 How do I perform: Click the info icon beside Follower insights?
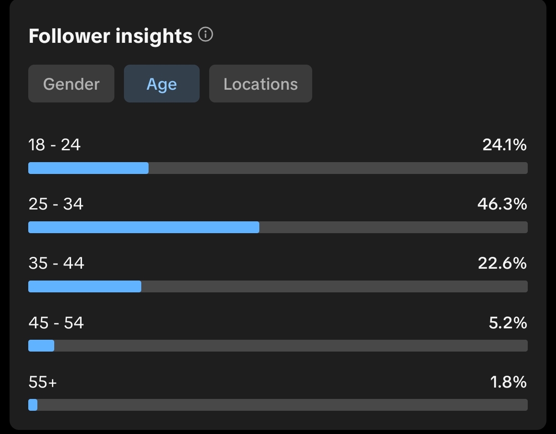tap(206, 35)
